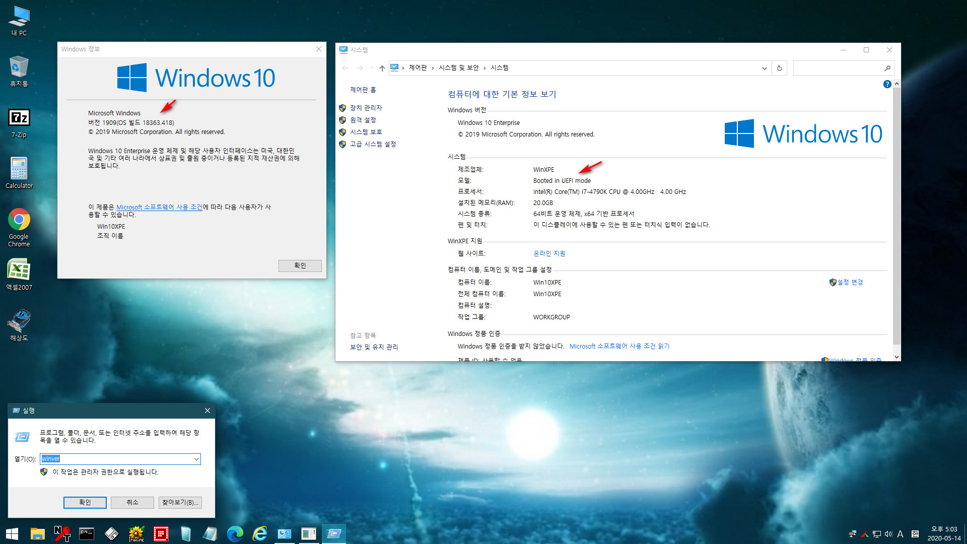The image size is (967, 544).
Task: Open Microsoft 소프트웨어 사용 조건 link in Windows 정보
Action: (x=159, y=207)
